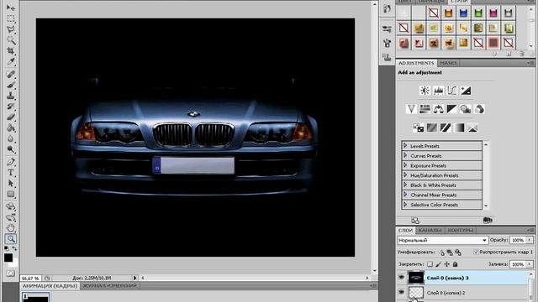The image size is (538, 302).
Task: Select the Paint Bucket tool
Action: 11,128
